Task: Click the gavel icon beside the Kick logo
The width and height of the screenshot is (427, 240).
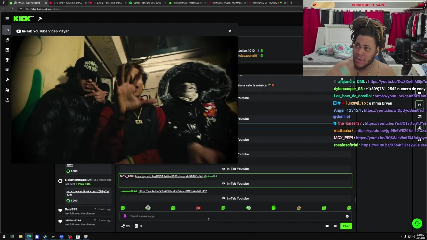Action: 40,19
